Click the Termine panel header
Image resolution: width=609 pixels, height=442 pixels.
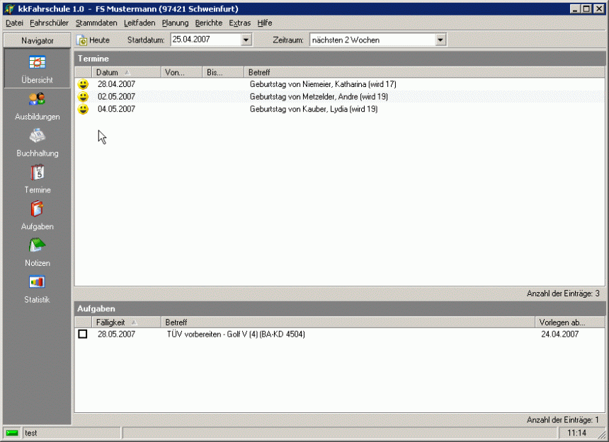click(340, 59)
